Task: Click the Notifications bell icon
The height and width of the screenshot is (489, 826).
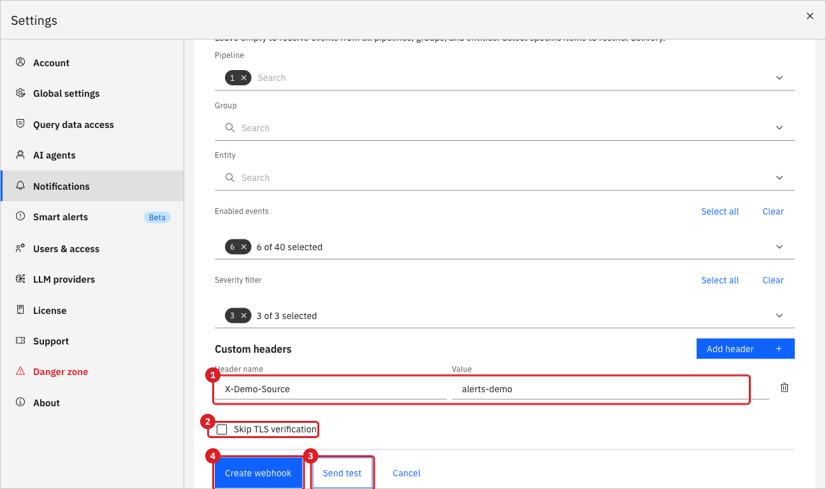Action: [x=20, y=186]
